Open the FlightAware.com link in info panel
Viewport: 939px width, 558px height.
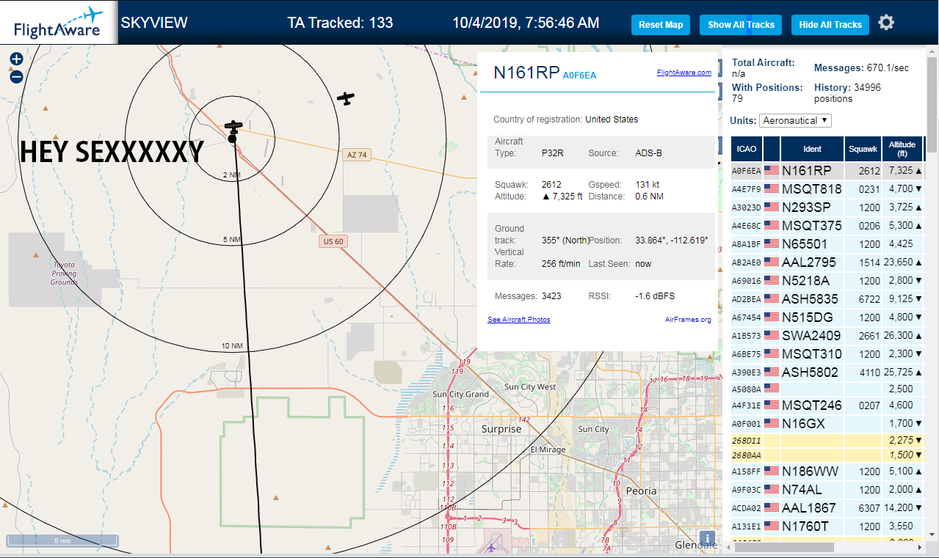pos(684,73)
